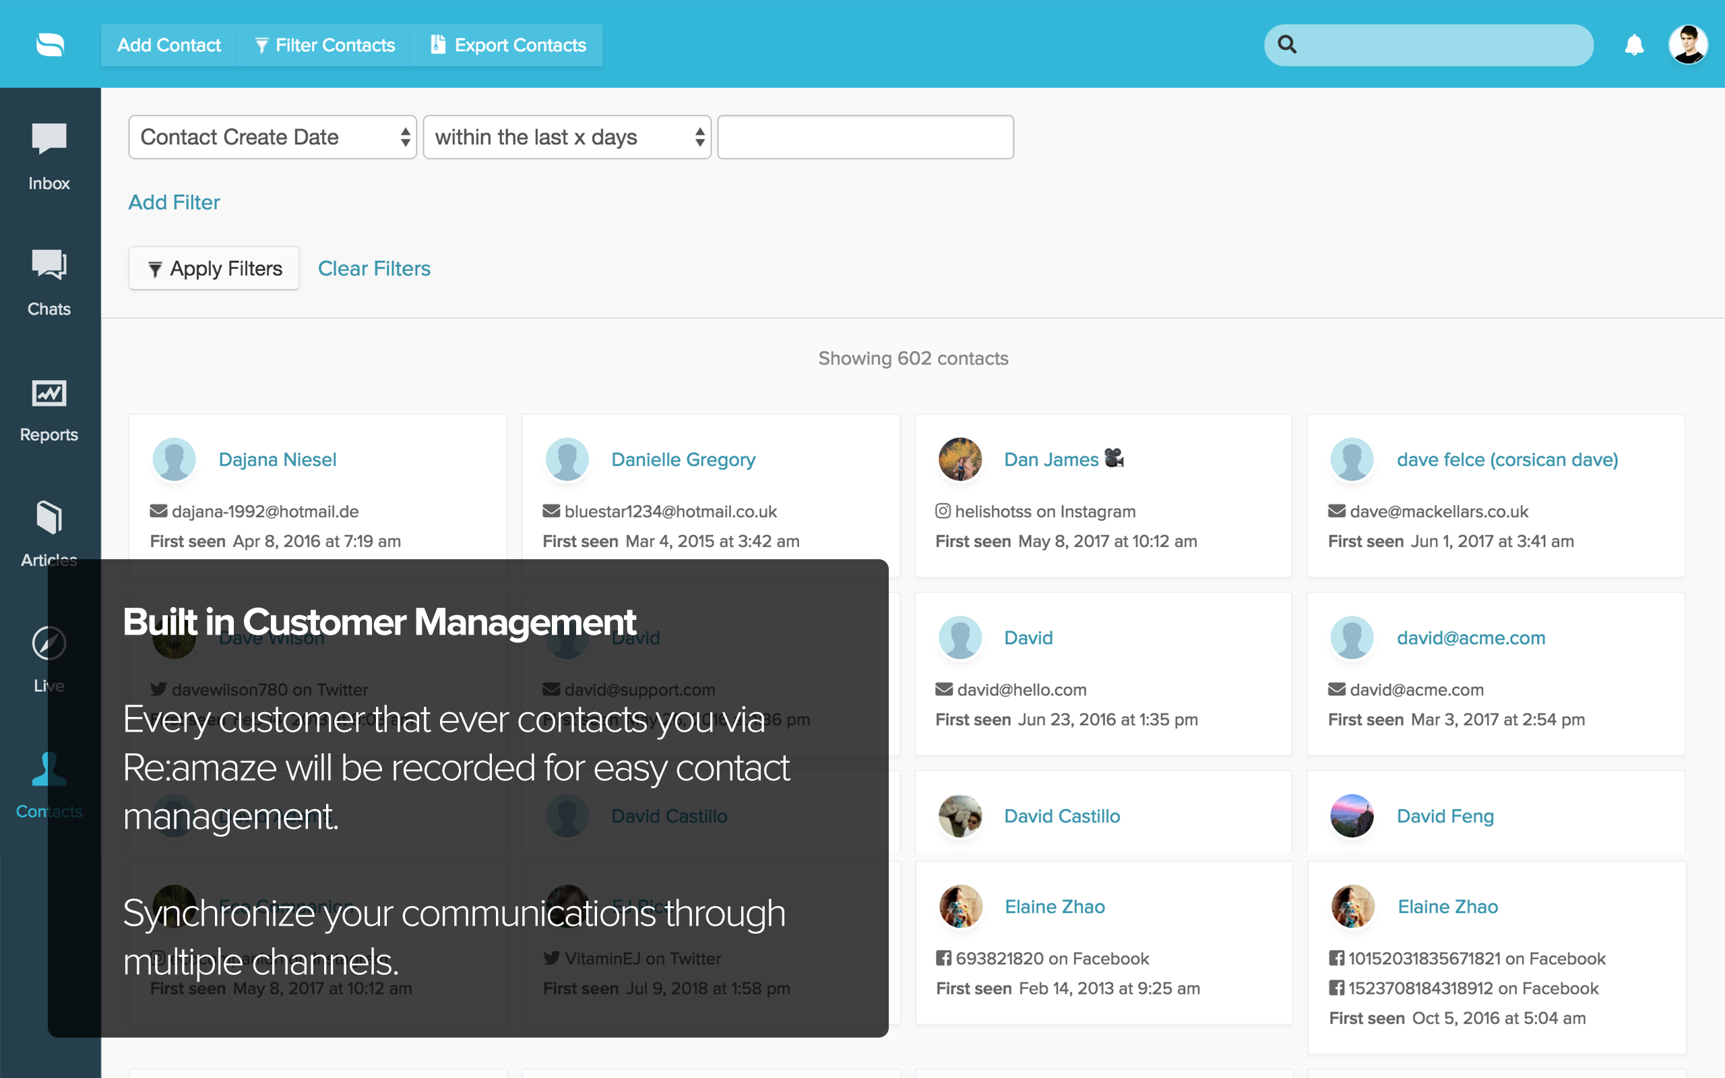The image size is (1725, 1078).
Task: Open Danielle Gregory contact
Action: (683, 460)
